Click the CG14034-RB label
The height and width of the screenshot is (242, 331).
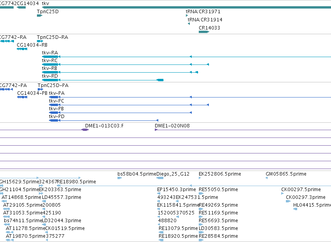point(32,45)
